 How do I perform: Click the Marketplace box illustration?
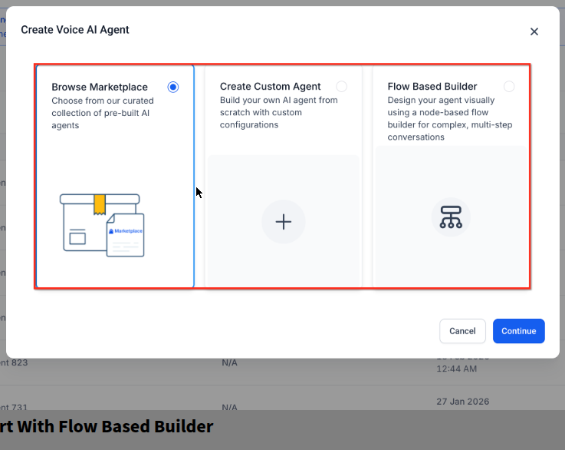coord(102,225)
